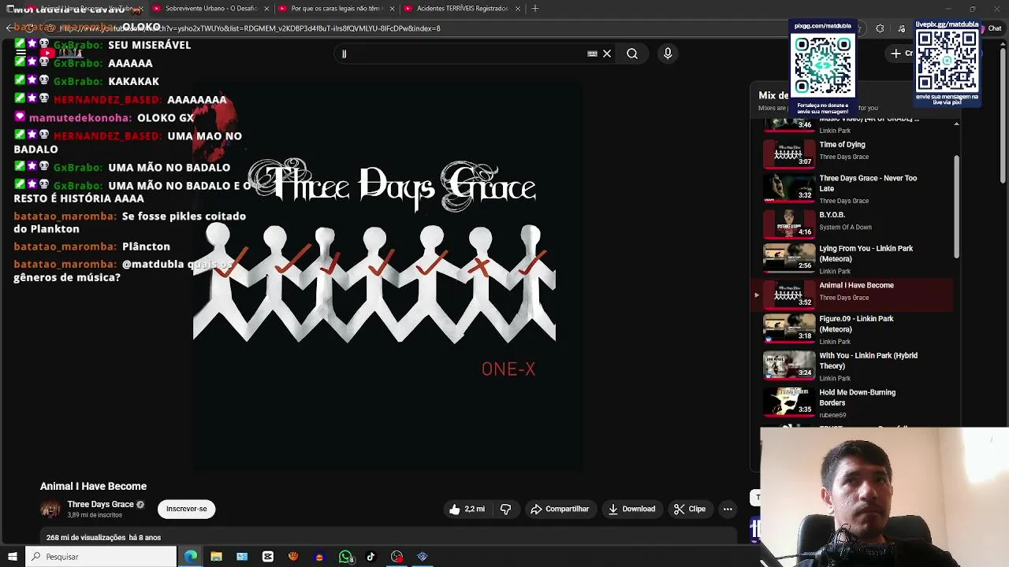The image size is (1009, 567).
Task: Open File Explorer from the taskbar
Action: click(216, 557)
